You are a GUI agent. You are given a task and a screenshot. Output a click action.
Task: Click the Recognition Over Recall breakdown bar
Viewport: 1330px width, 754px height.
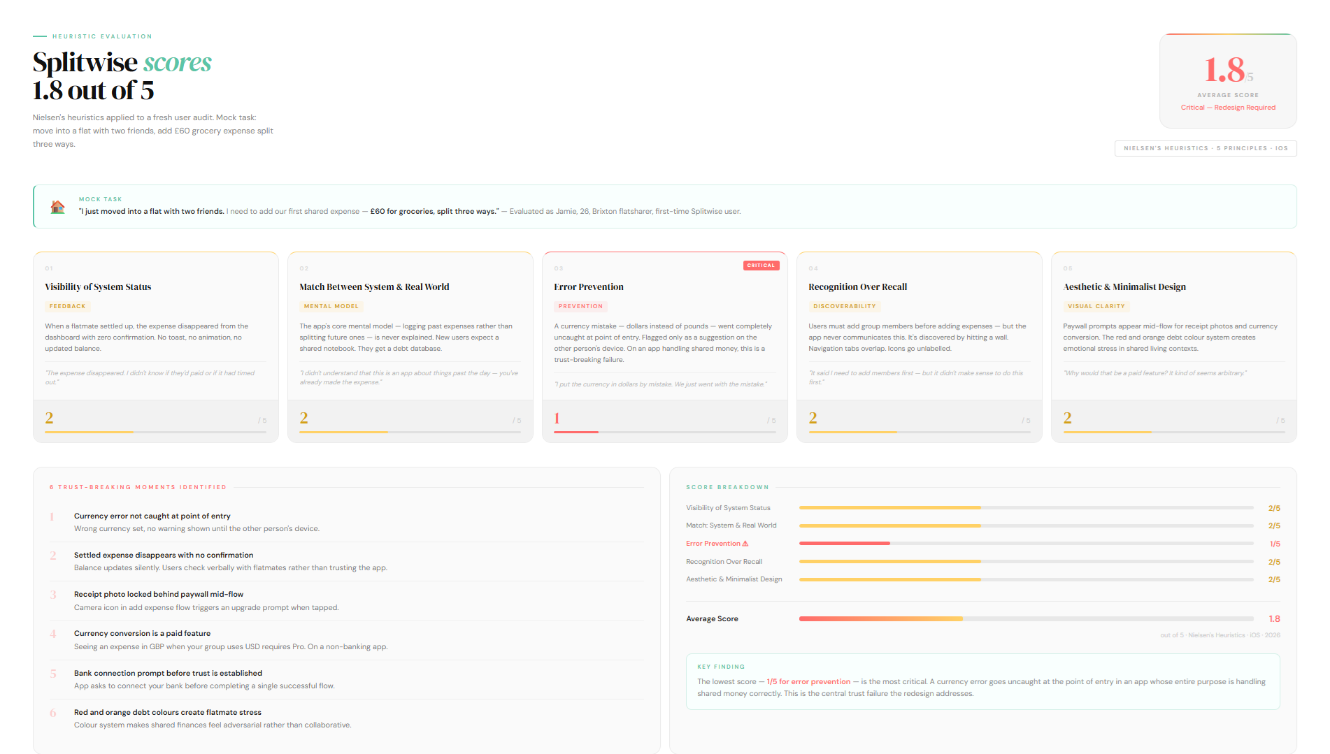[1026, 562]
